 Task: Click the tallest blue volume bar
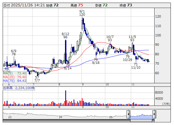click(x=66, y=98)
